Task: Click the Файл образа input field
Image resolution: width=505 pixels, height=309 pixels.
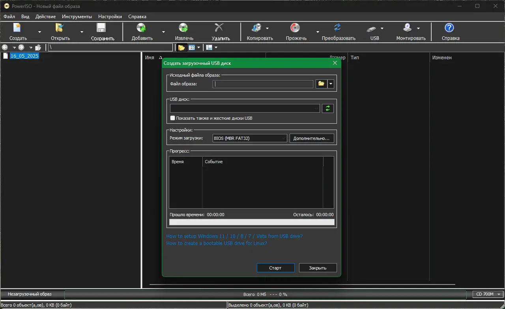Action: [x=263, y=84]
